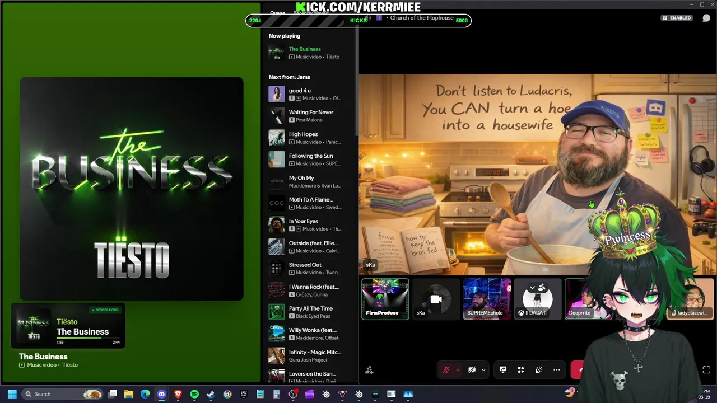Open Task View in the taskbar

click(113, 394)
